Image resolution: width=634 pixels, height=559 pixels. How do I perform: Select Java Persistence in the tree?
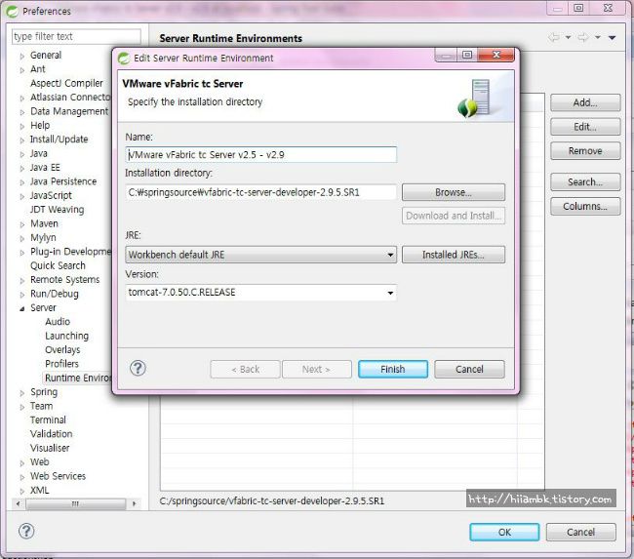coord(63,181)
